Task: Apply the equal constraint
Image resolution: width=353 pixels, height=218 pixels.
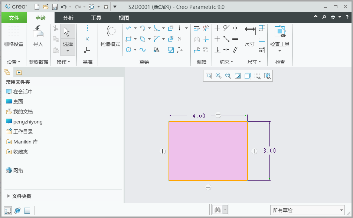Action: tap(235, 39)
